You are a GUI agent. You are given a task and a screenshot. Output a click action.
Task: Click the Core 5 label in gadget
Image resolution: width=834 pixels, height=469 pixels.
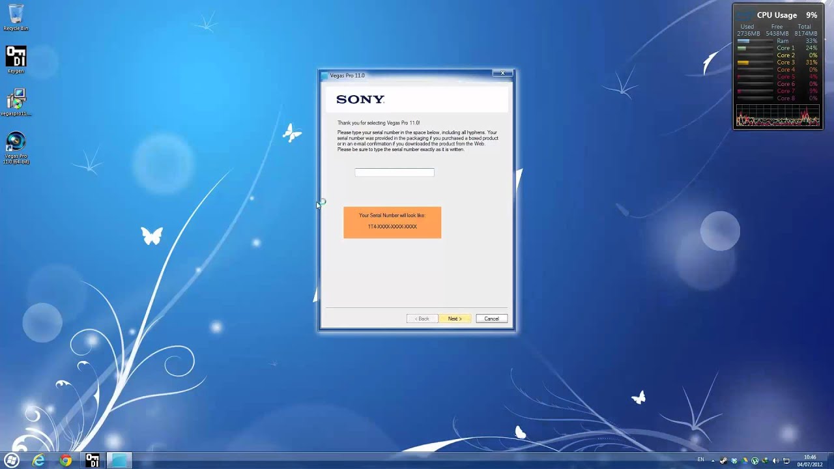[x=785, y=77]
